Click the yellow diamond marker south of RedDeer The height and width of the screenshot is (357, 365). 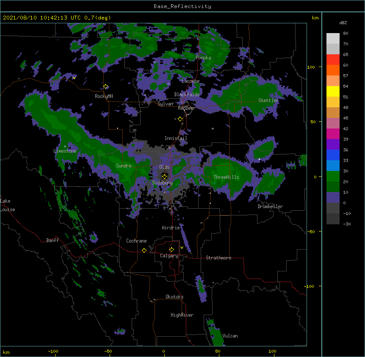(180, 119)
